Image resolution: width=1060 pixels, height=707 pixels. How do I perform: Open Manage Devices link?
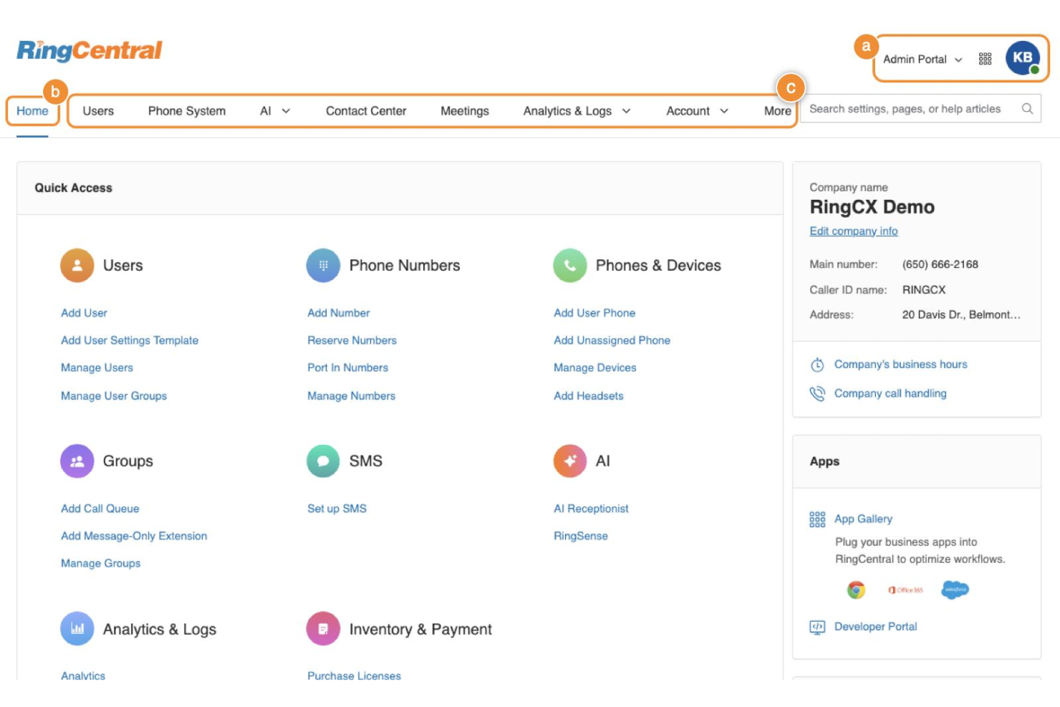point(594,367)
